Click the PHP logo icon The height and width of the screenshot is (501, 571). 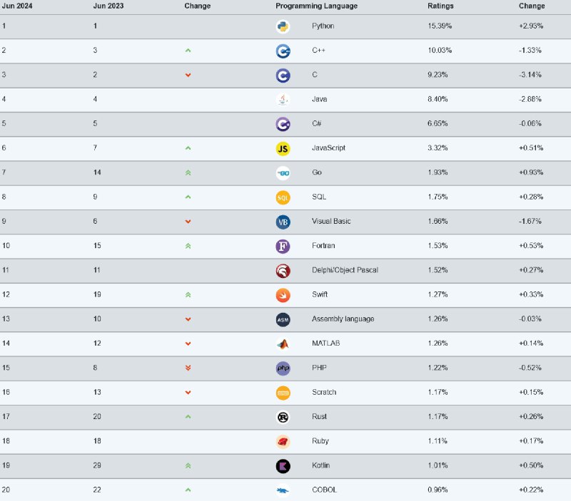click(x=283, y=368)
